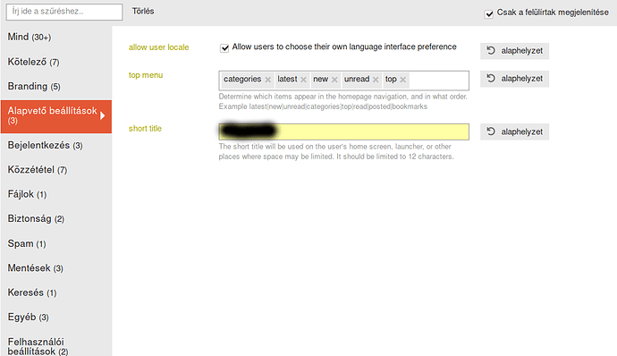Click the Törlés button

pos(143,11)
